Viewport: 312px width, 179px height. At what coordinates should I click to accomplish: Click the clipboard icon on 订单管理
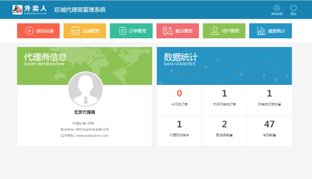(123, 31)
